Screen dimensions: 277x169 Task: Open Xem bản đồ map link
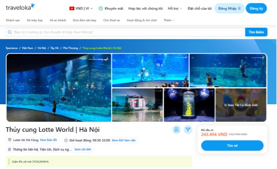pos(49,140)
